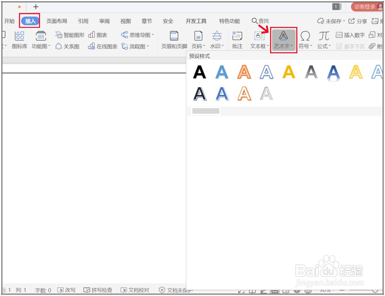Choose the solid black WordArt preset
The image size is (385, 296).
coord(199,72)
